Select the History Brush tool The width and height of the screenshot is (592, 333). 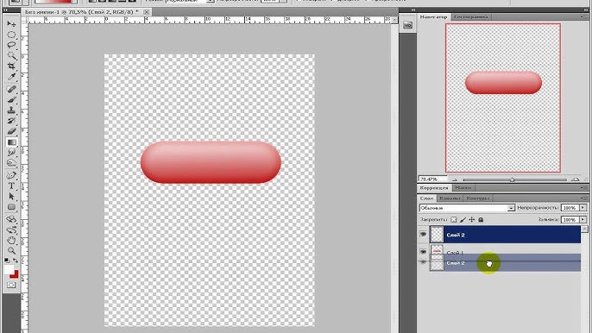click(x=11, y=121)
